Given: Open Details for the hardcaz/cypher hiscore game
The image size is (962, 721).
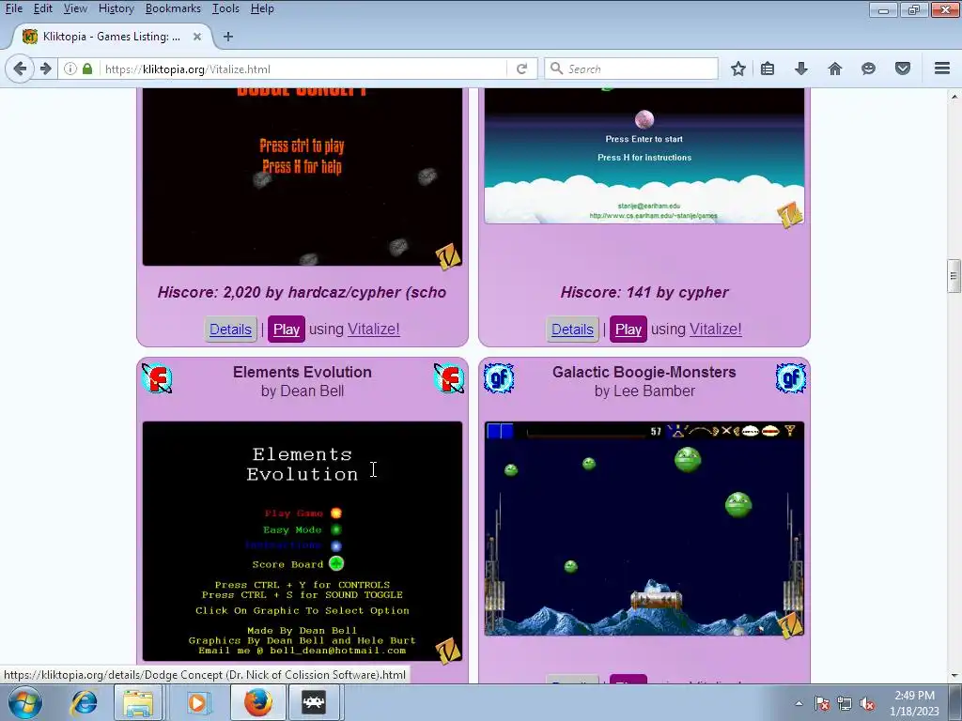Looking at the screenshot, I should pyautogui.click(x=231, y=330).
